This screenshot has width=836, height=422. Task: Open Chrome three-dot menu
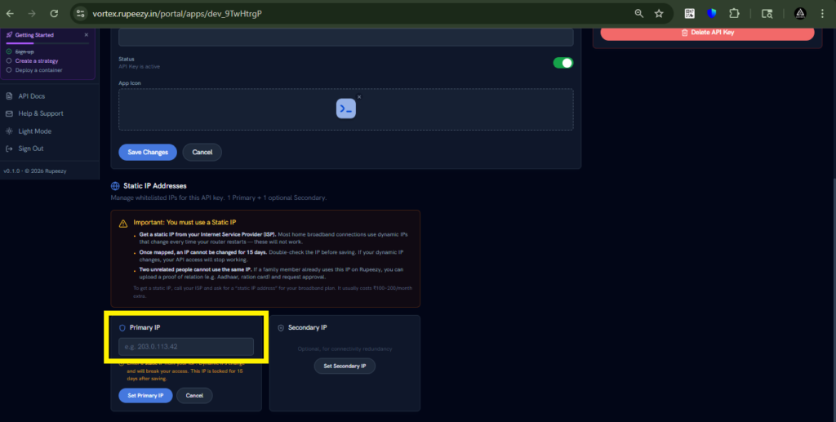pos(821,14)
